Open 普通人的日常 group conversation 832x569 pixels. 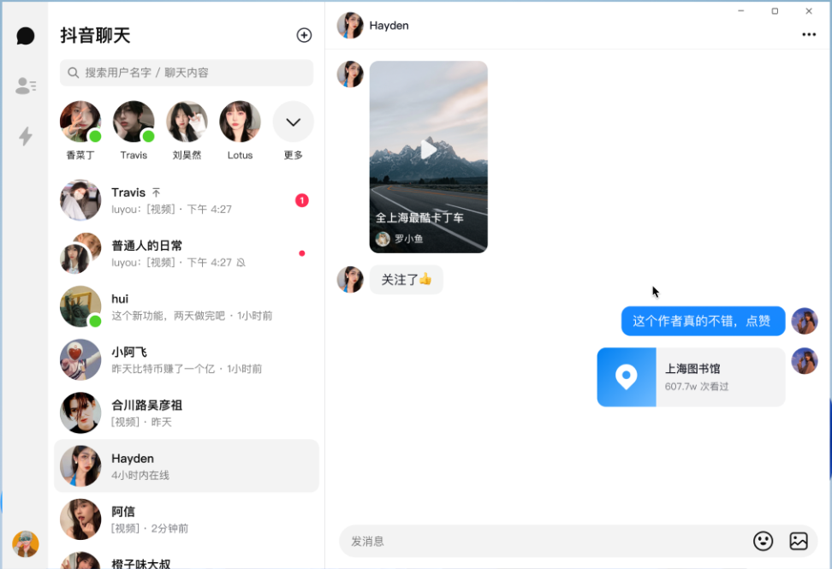tap(187, 253)
